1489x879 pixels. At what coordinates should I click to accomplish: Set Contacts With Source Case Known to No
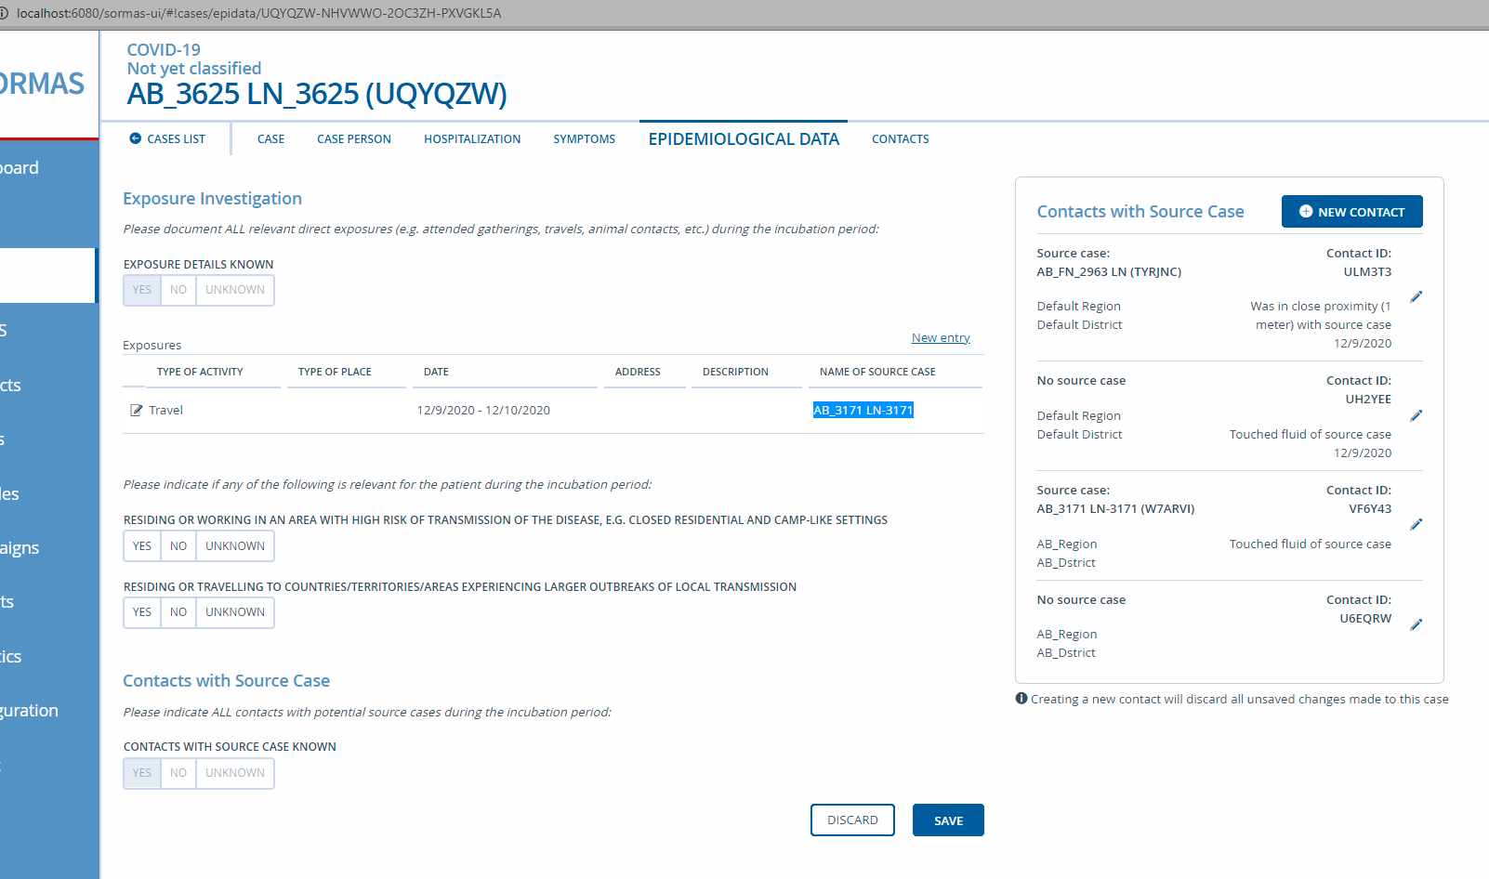[x=178, y=773]
